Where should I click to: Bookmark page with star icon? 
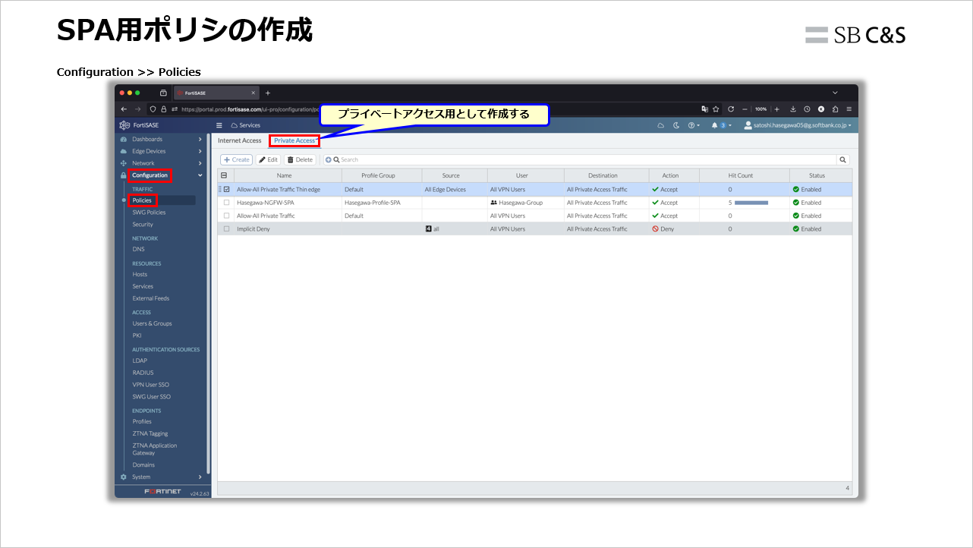coord(716,109)
